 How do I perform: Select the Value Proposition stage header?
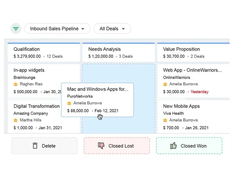coord(193,52)
